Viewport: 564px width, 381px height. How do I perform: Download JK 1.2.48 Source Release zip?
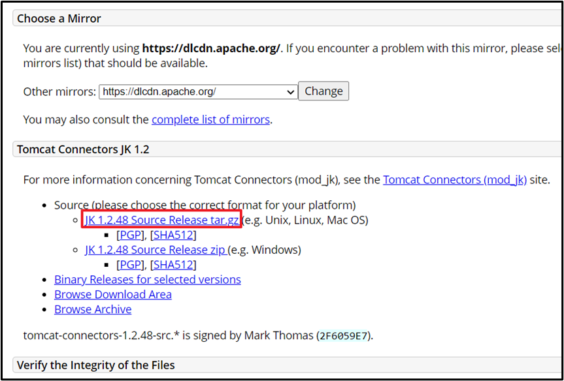tap(156, 250)
